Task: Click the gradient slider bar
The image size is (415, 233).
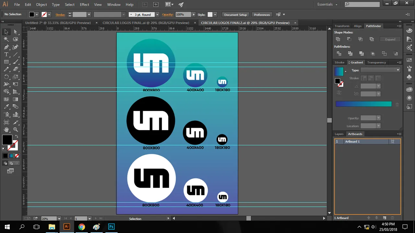Action: 363,104
